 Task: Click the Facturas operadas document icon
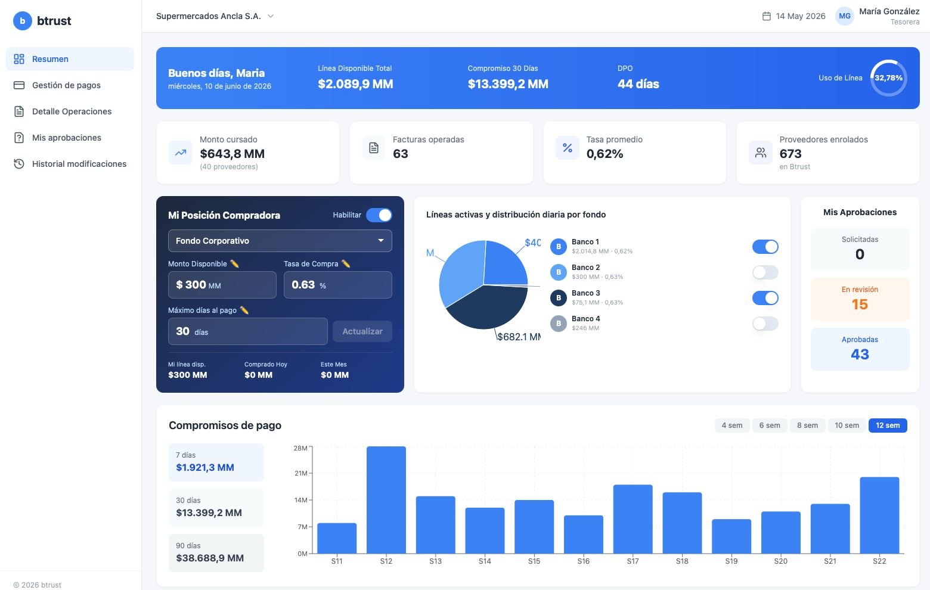374,148
